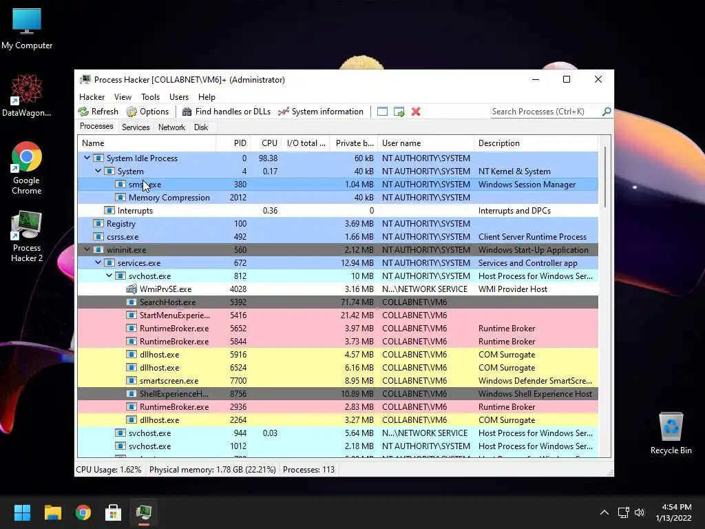The image size is (705, 529).
Task: Open the View menu
Action: [x=123, y=97]
